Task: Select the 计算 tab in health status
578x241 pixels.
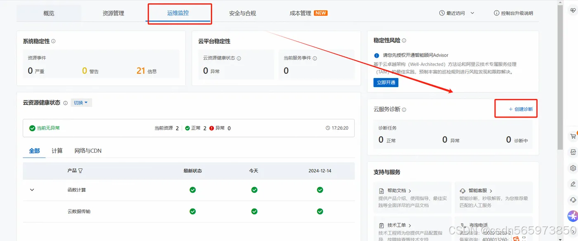Action: point(57,151)
